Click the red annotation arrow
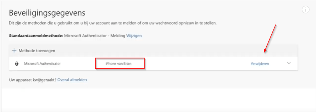The width and height of the screenshot is (316, 112). (x=270, y=38)
